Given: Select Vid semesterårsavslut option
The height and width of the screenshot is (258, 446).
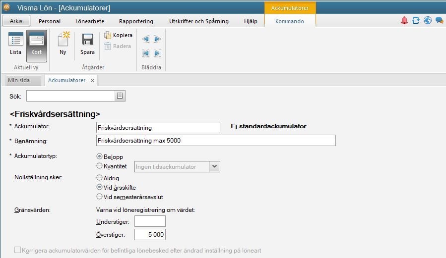Looking at the screenshot, I should click(100, 197).
